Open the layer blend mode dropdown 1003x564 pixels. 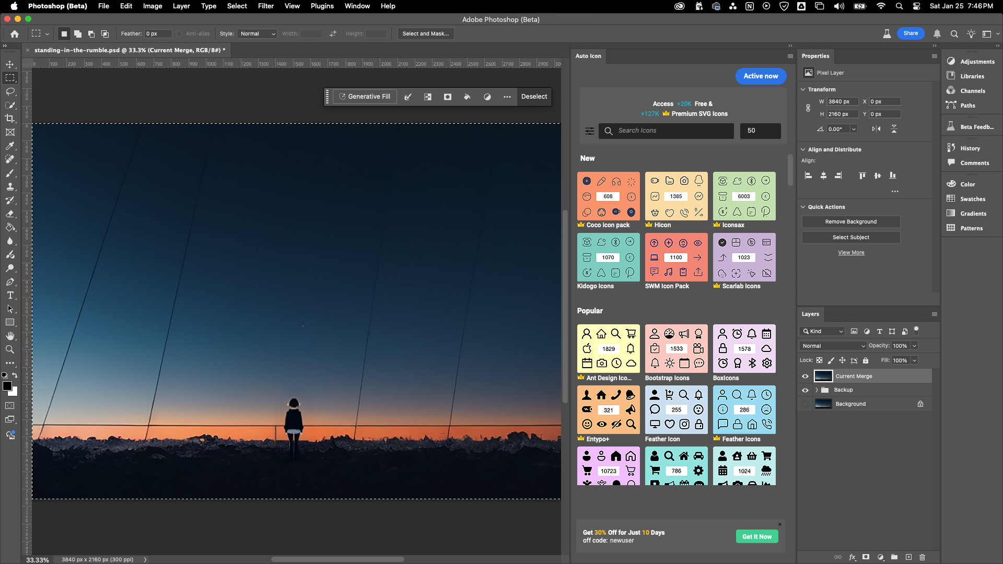click(x=833, y=346)
